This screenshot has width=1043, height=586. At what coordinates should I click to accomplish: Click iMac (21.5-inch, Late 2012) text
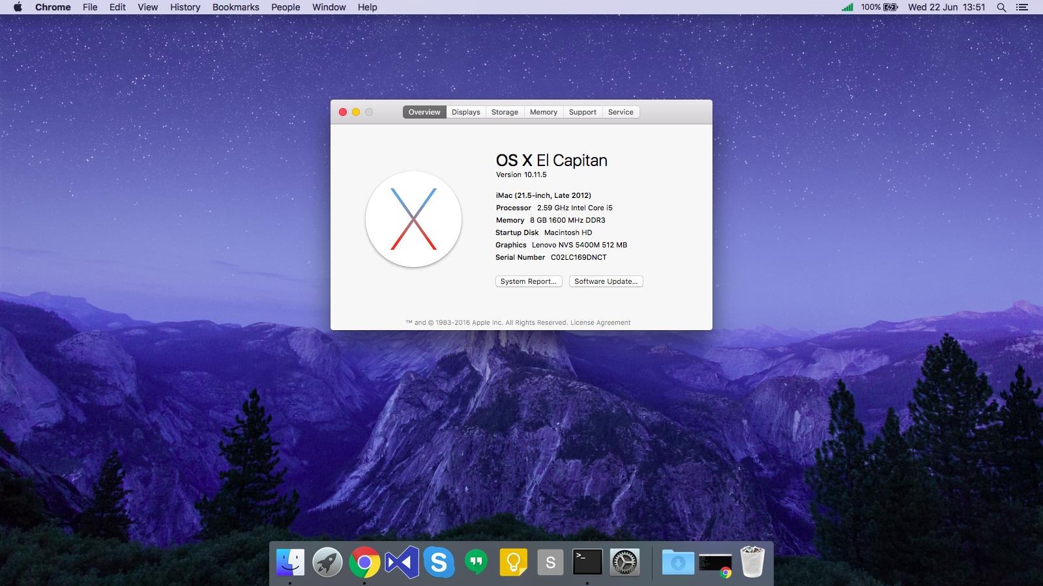tap(544, 195)
